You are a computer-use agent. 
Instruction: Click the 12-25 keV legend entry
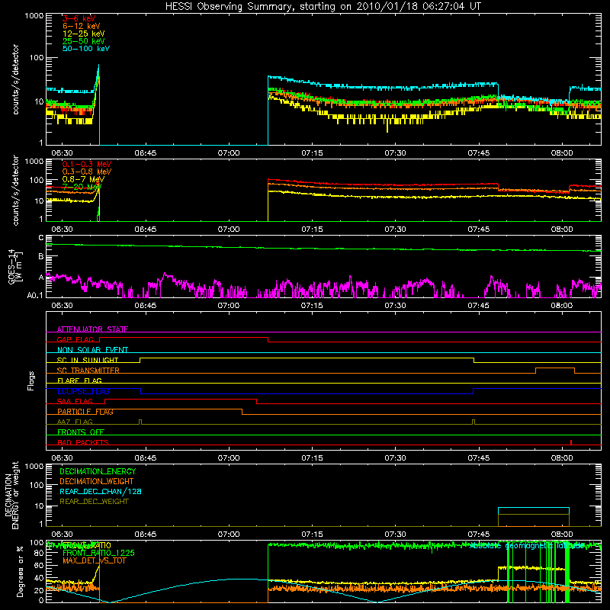[x=84, y=34]
